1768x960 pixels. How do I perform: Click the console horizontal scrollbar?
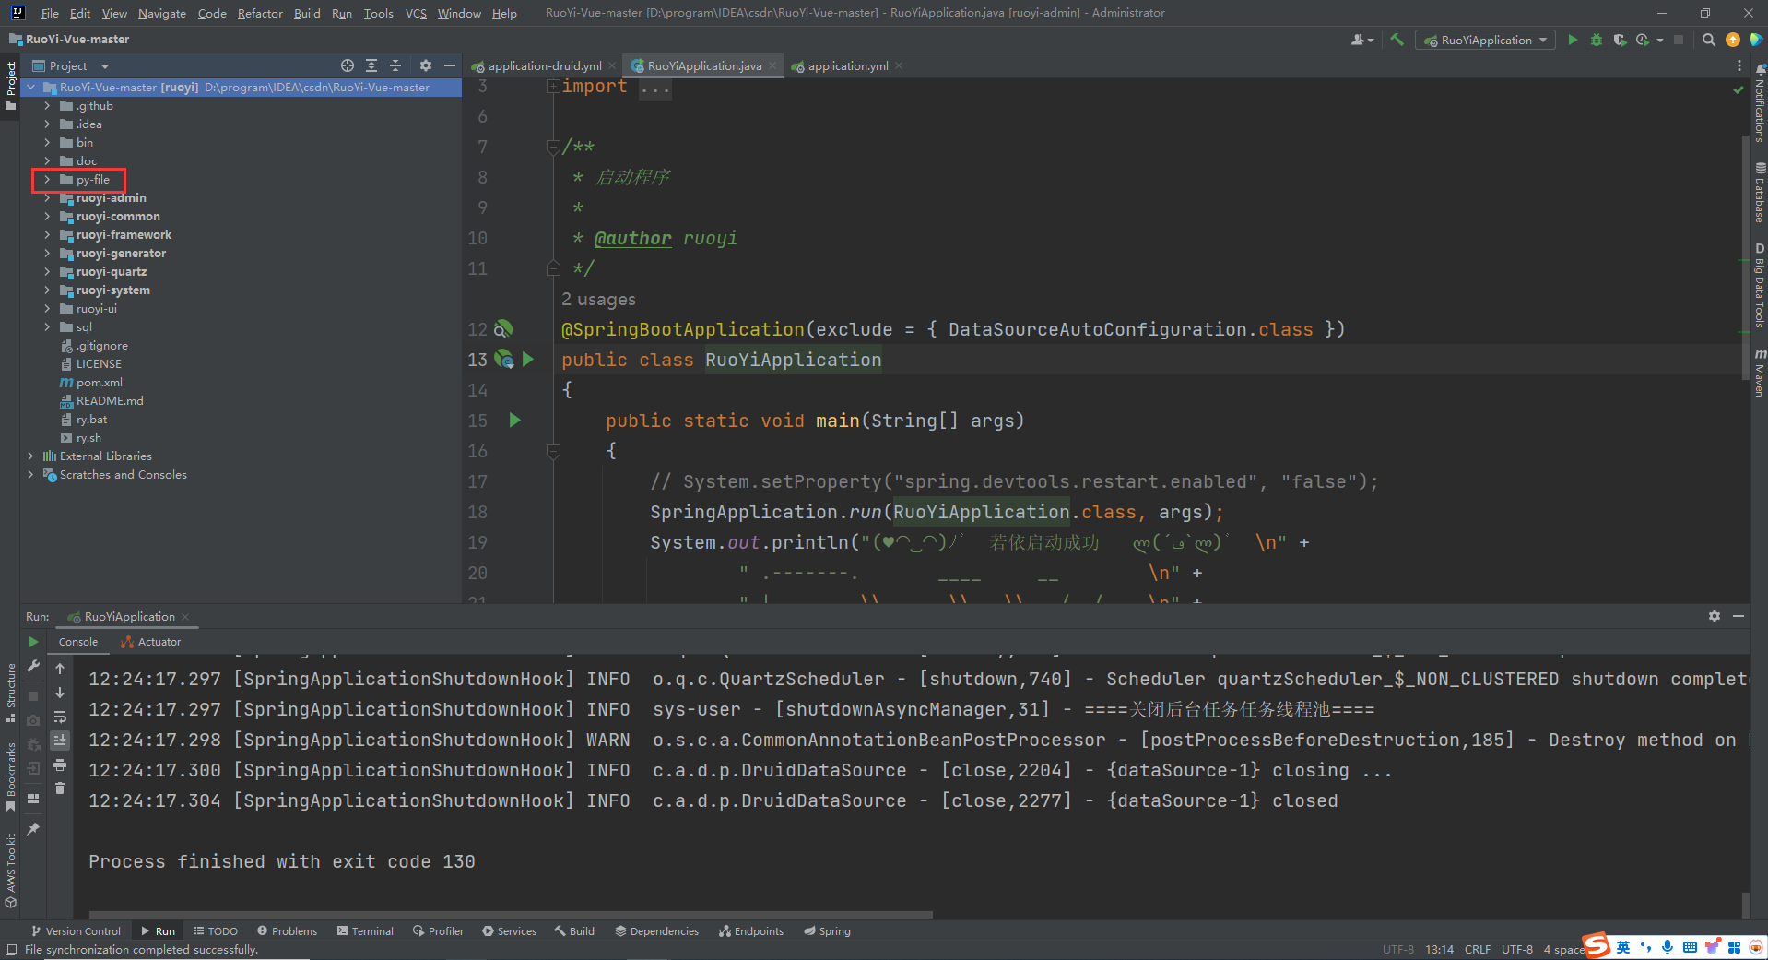click(511, 915)
